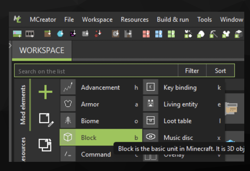Select the Mod elements vertical tab

click(x=23, y=105)
